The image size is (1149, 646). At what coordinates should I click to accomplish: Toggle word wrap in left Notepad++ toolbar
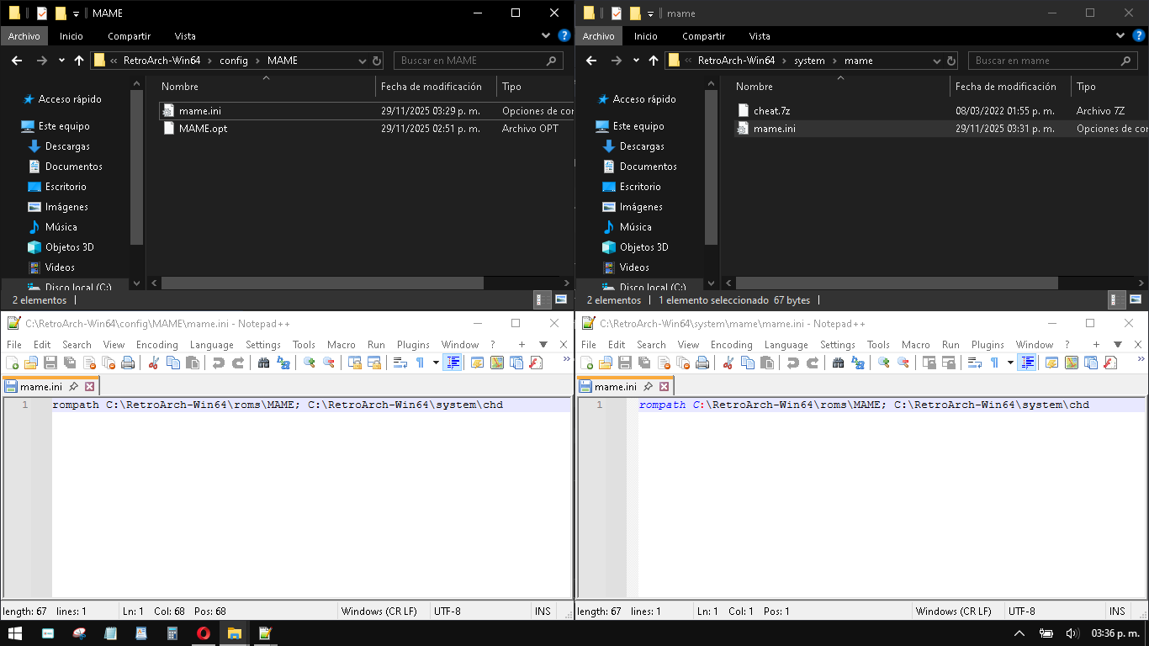pos(400,363)
